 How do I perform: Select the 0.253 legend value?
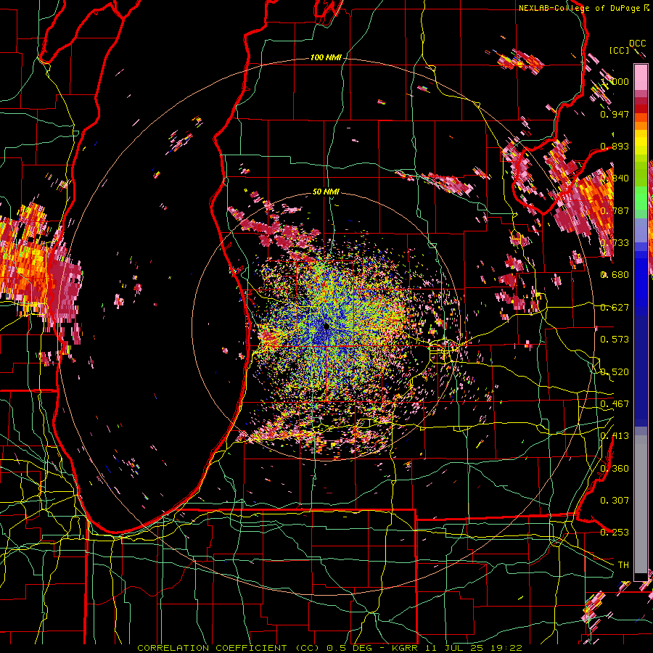pos(615,533)
